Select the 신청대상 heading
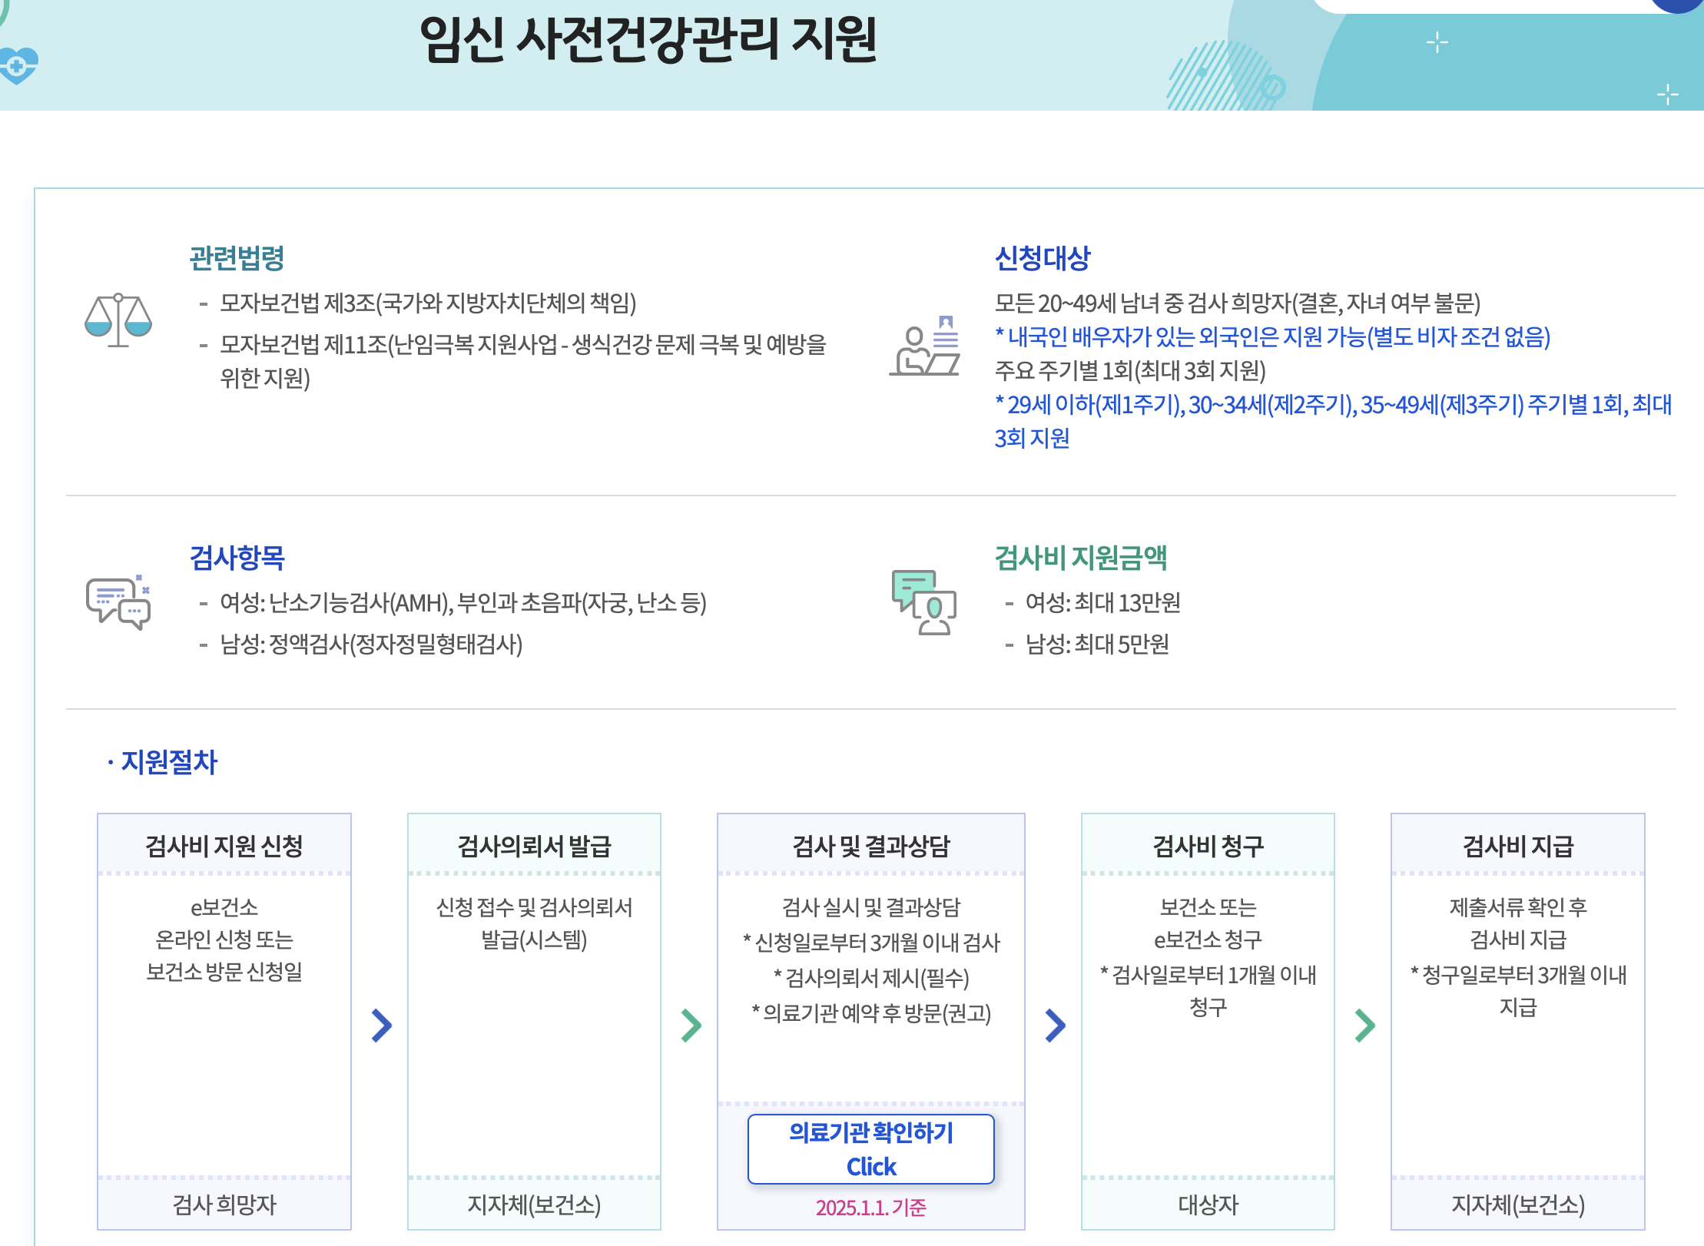1704x1246 pixels. 1043,258
